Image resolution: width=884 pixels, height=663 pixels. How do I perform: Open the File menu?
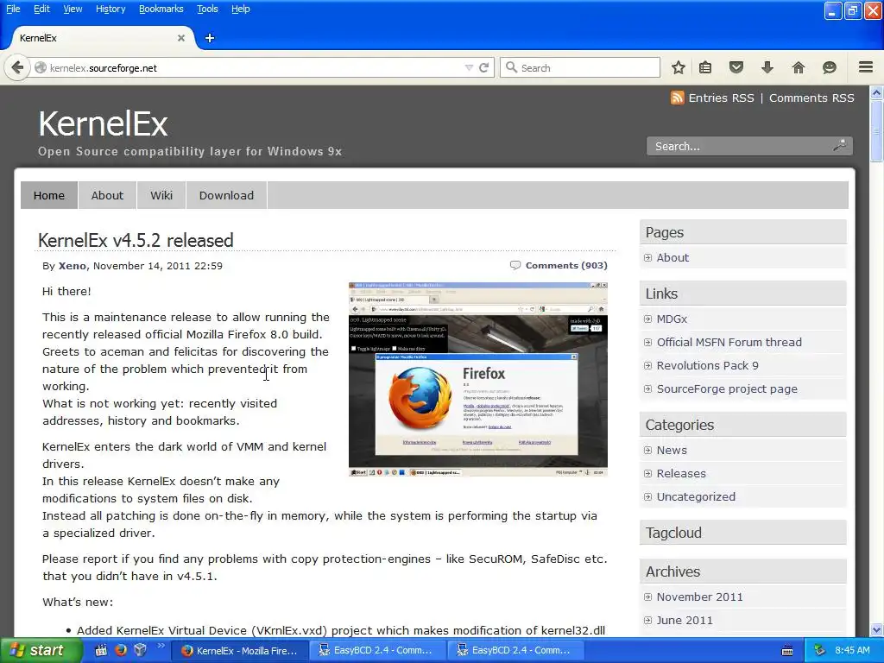(13, 9)
